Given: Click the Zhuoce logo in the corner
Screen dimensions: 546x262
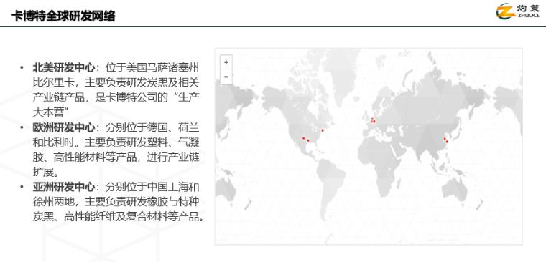Looking at the screenshot, I should 517,11.
